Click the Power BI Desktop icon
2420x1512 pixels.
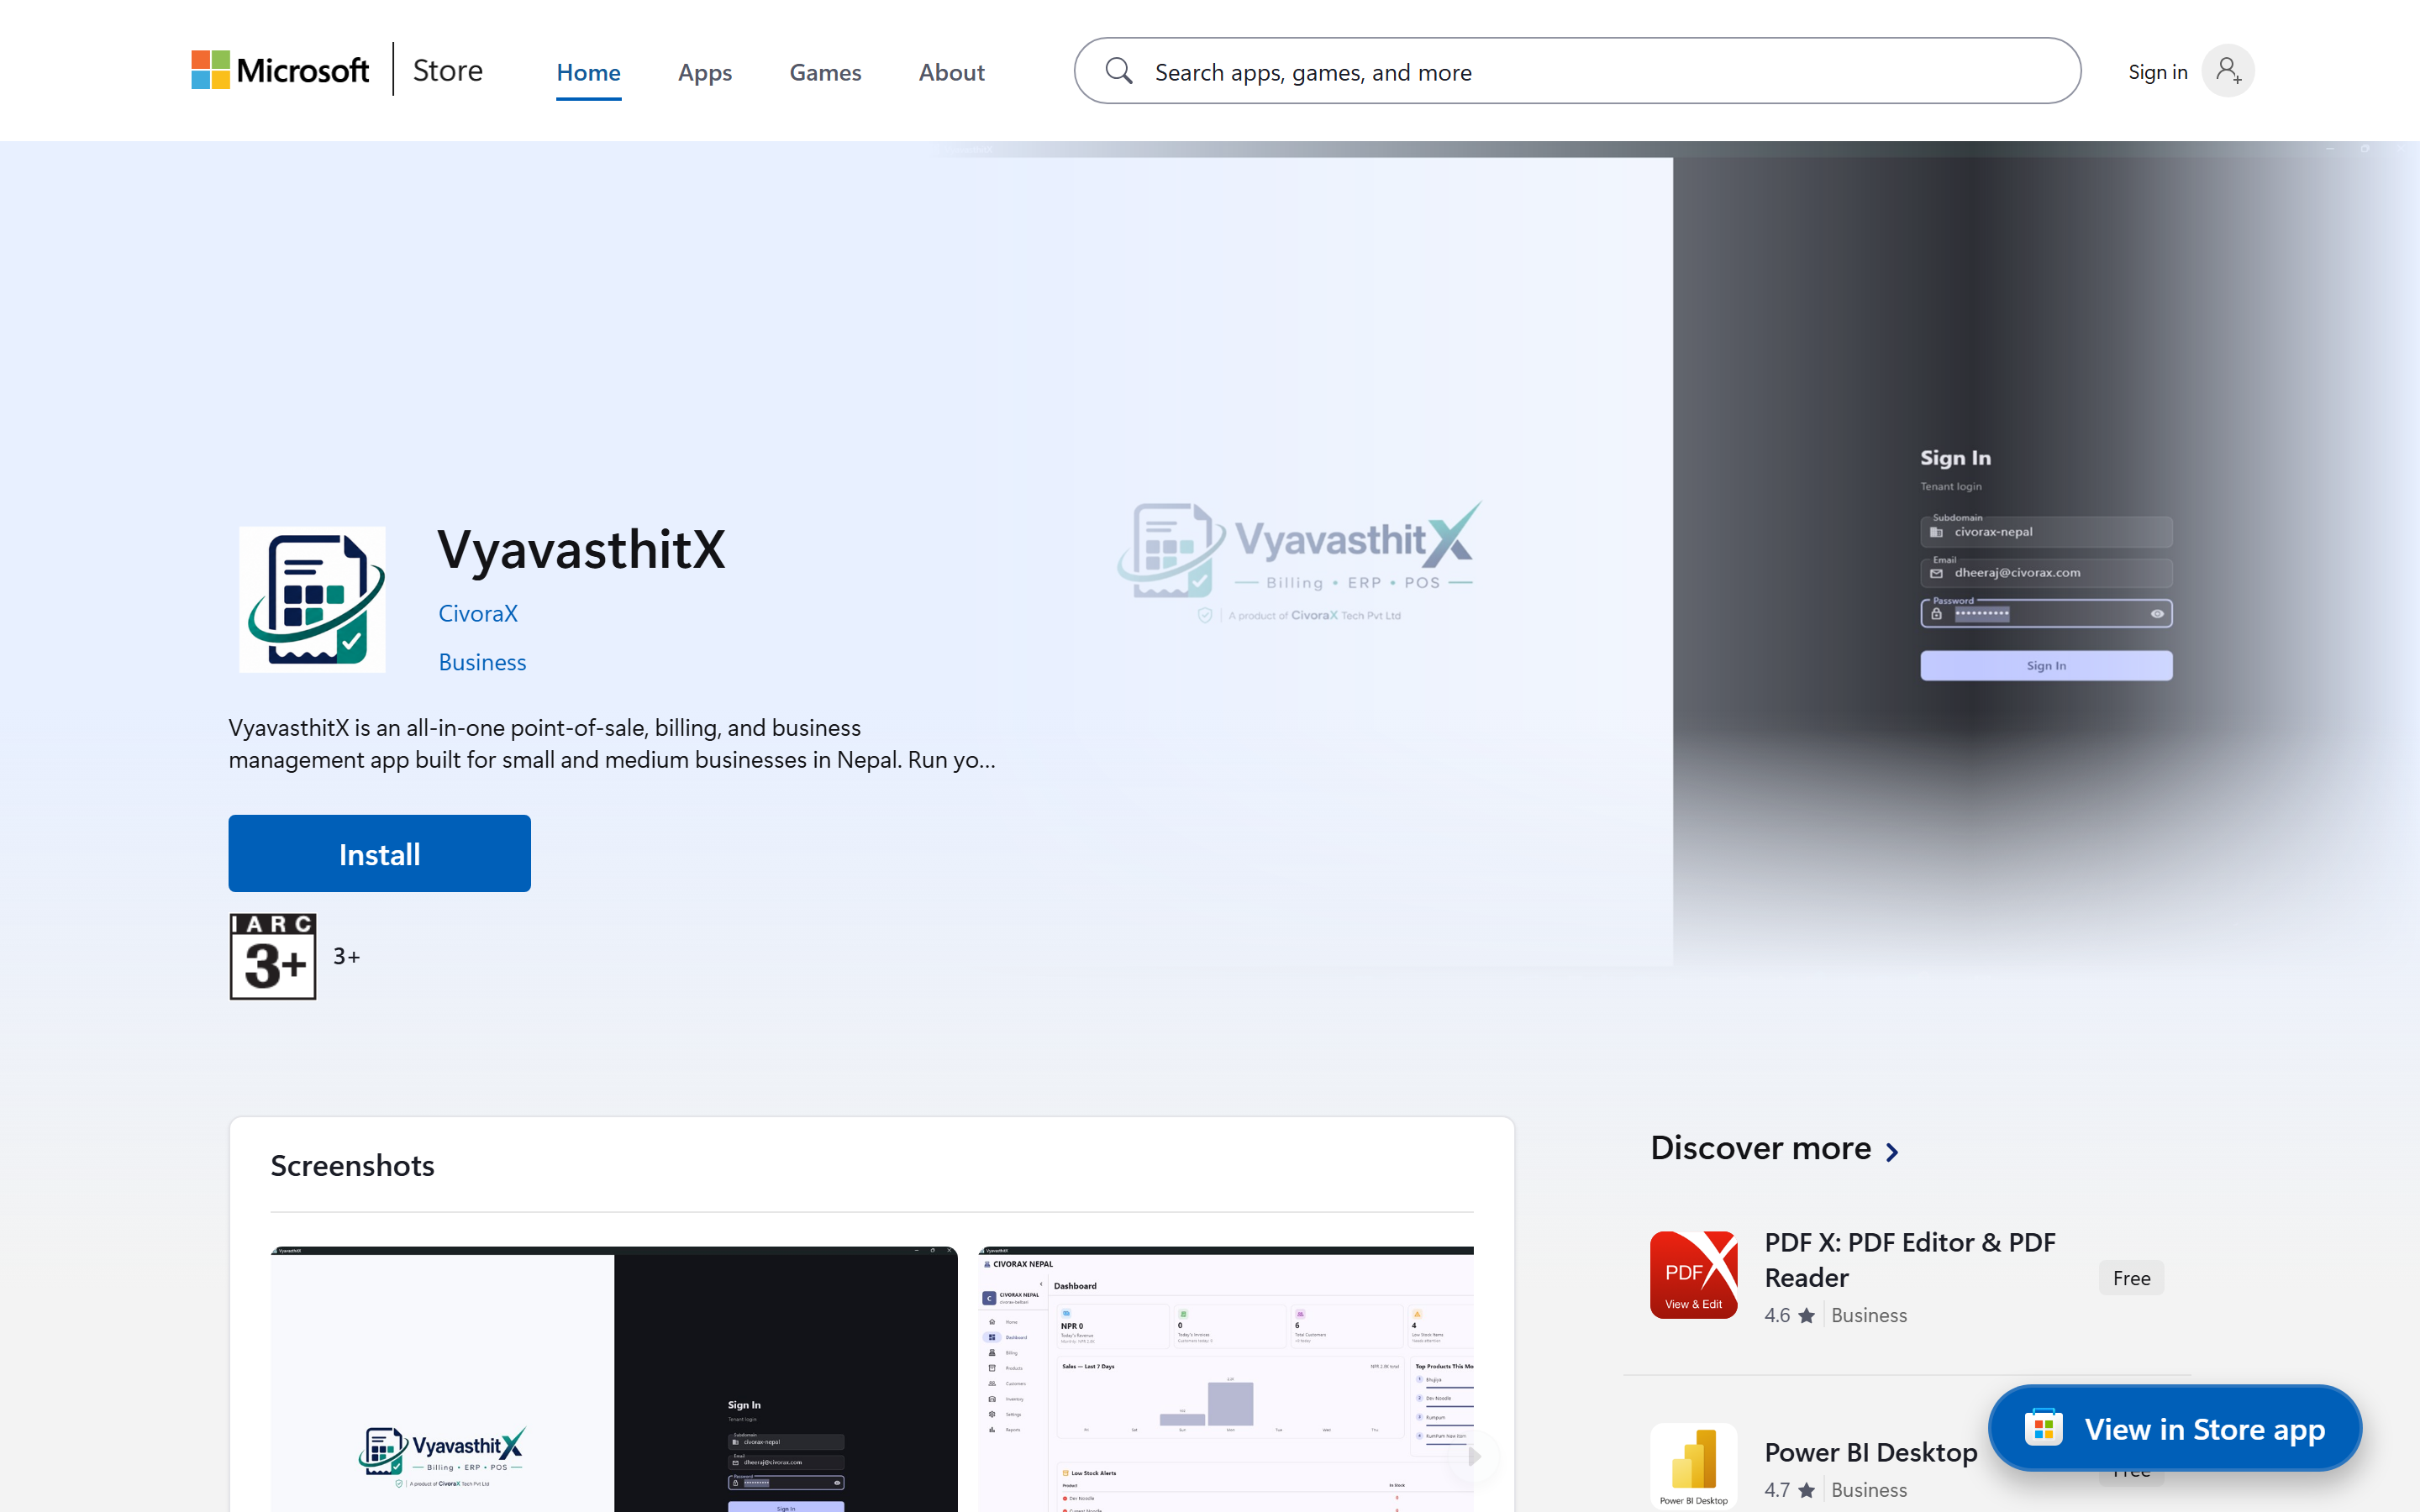point(1693,1466)
